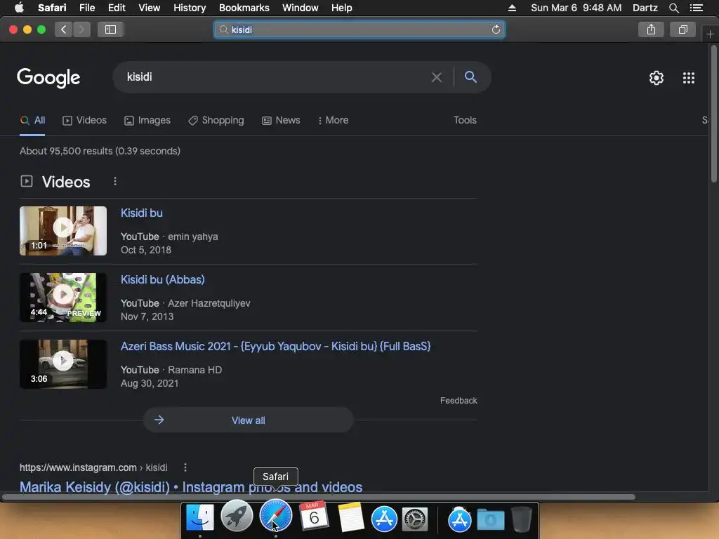Switch to the Videos results tab
Screen dimensions: 719x539
(x=84, y=120)
